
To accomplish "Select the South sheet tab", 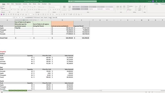I will coord(22,90).
